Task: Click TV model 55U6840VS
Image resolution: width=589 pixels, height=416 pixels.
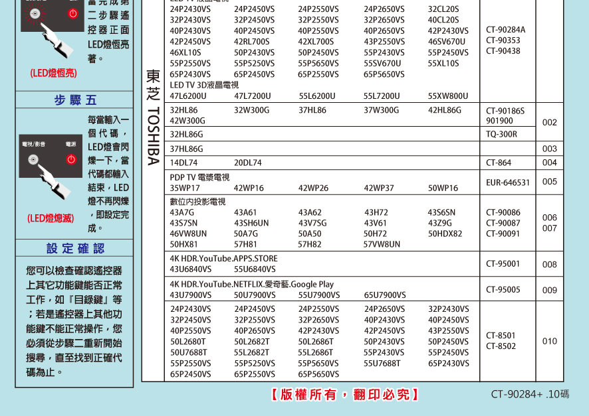Action: (255, 269)
